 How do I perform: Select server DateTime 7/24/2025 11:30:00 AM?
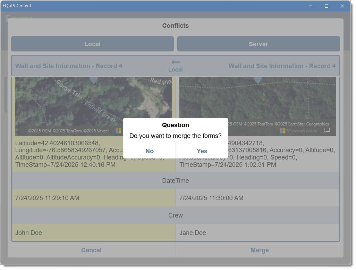[x=257, y=198]
